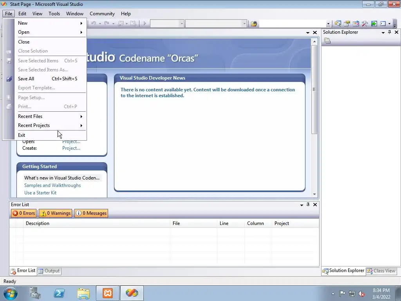Image resolution: width=401 pixels, height=301 pixels.
Task: Toggle the 0 Errors filter button
Action: pos(24,213)
